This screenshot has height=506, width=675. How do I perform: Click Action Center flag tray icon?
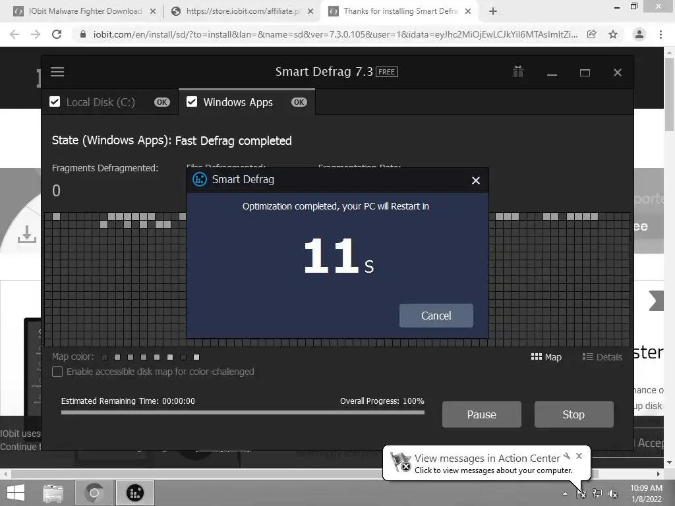pyautogui.click(x=581, y=493)
